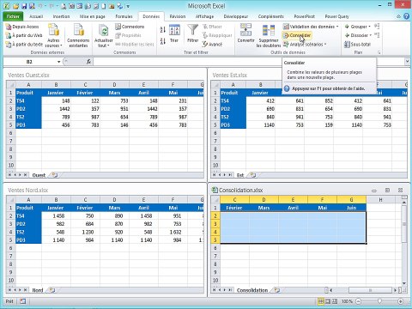Sort ascending A to Z

163,29
